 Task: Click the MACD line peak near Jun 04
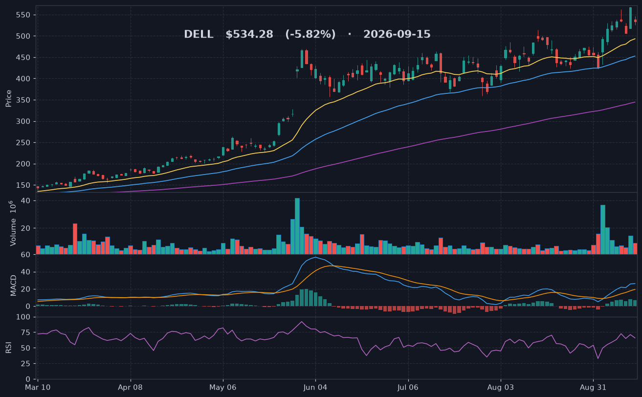(x=315, y=257)
